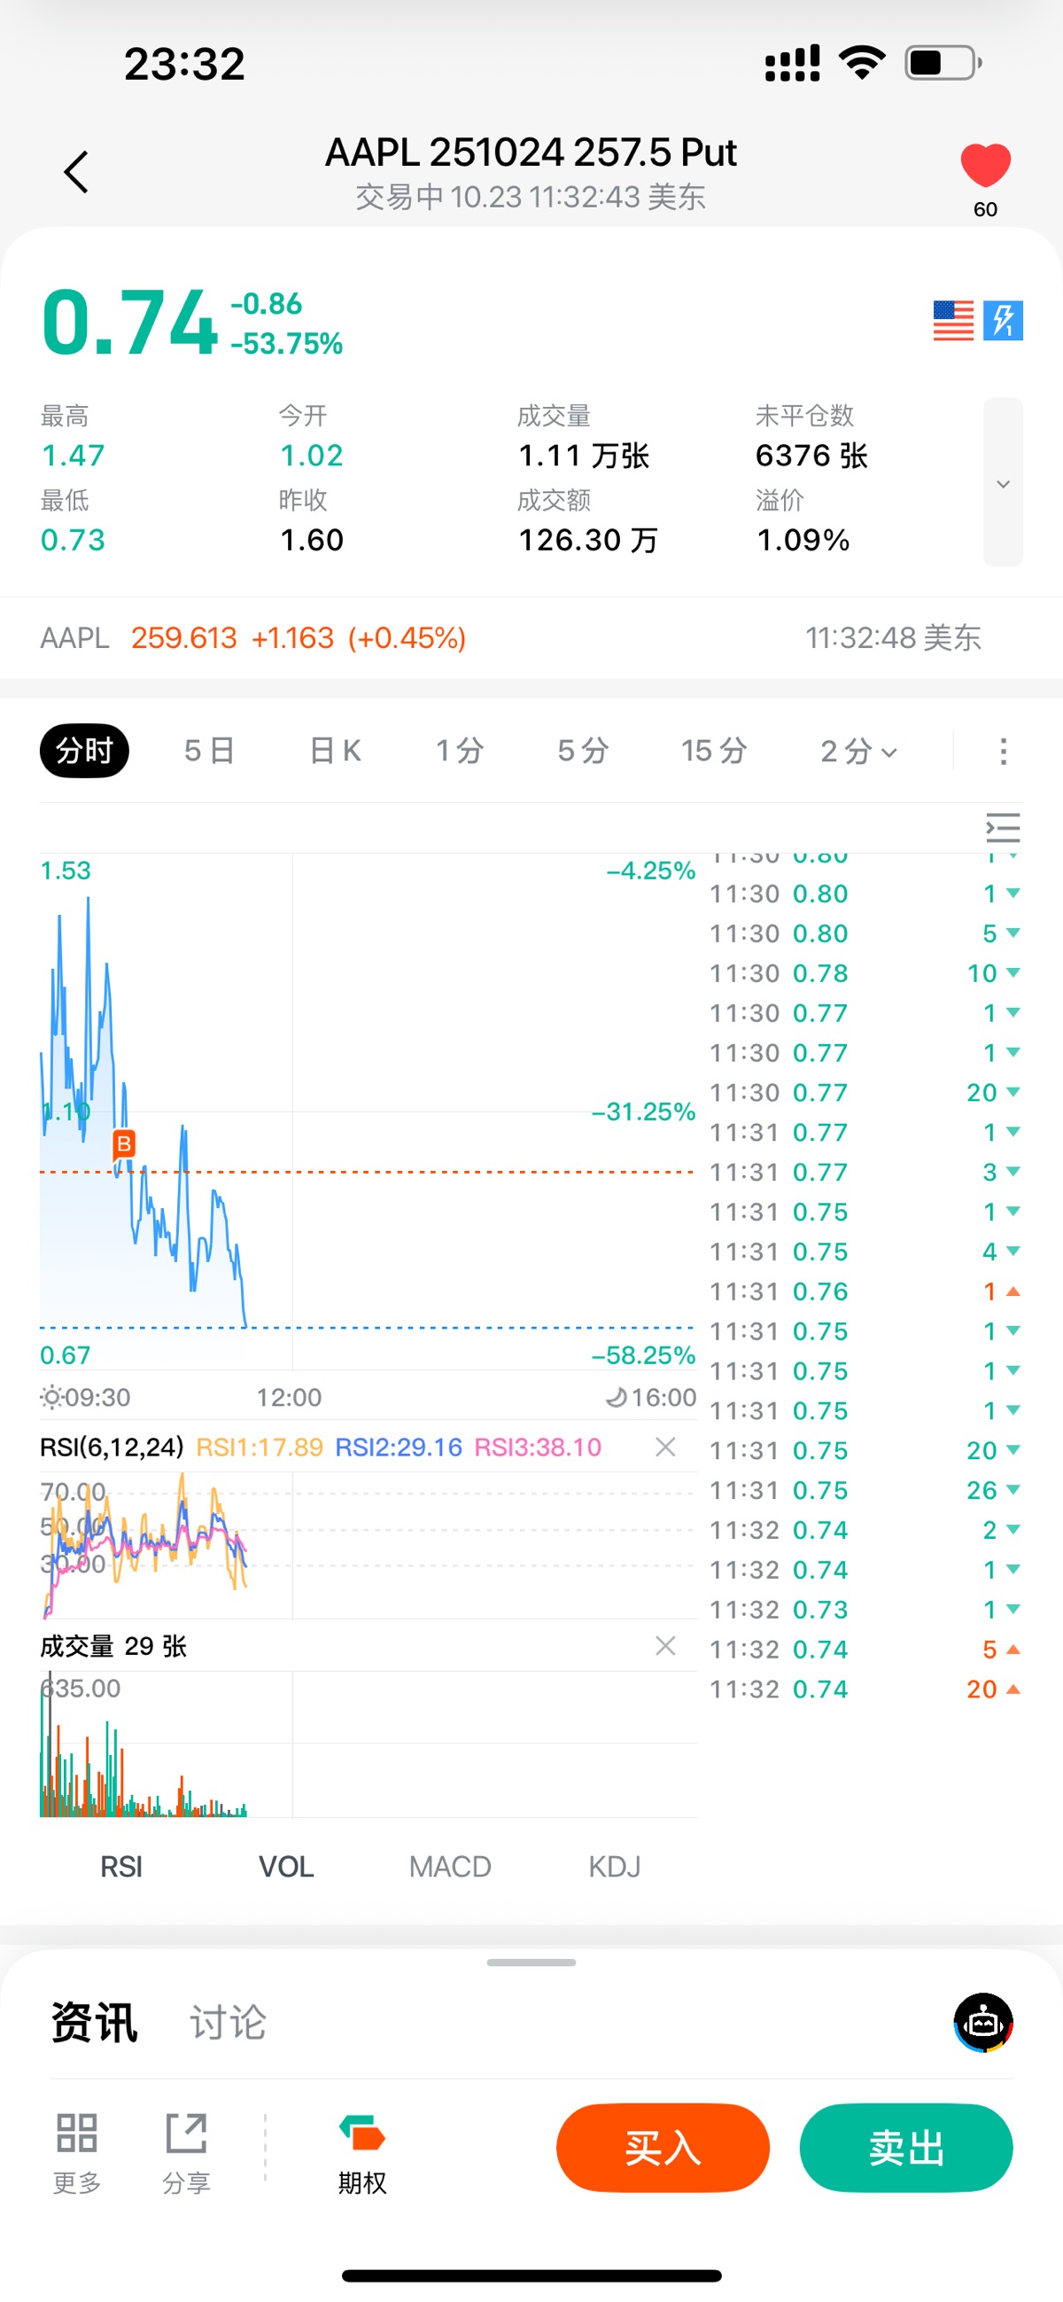The image size is (1063, 2302).
Task: Close the RSI indicator panel
Action: (x=664, y=1447)
